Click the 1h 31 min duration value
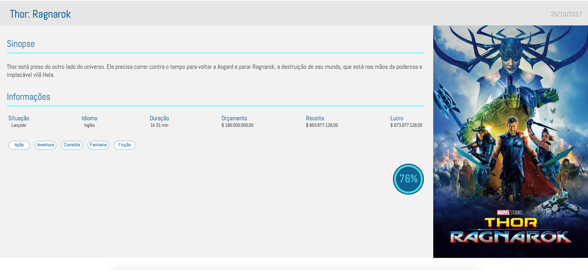Image resolution: width=588 pixels, height=270 pixels. click(x=159, y=125)
